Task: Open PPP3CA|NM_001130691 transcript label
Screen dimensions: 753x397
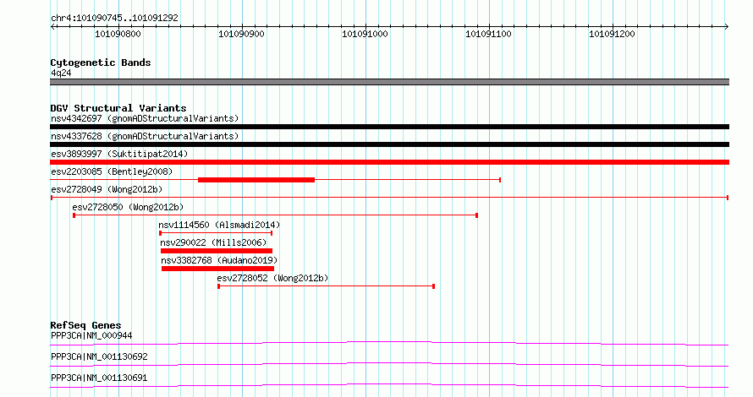Action: click(99, 378)
